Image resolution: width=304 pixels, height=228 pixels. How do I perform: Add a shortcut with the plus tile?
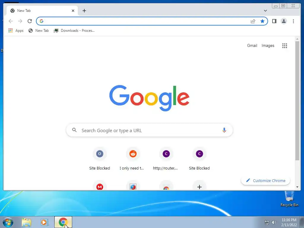click(x=199, y=187)
